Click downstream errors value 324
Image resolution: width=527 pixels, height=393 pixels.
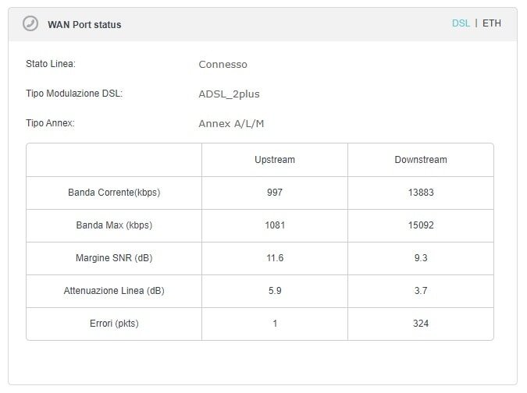[421, 324]
